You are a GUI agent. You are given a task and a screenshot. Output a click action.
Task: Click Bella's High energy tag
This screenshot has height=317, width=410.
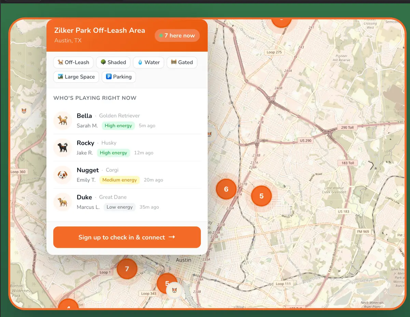[118, 126]
